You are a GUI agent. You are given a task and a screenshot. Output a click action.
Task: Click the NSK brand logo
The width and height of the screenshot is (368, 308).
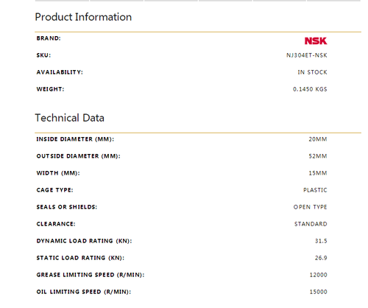pyautogui.click(x=316, y=41)
